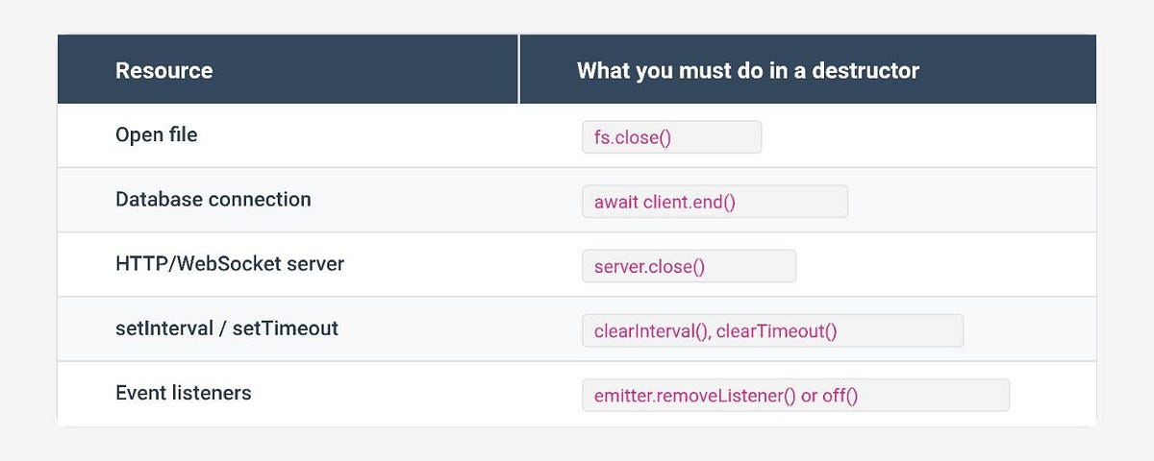Click the clearInterval(), clearTimeout() code box

[773, 330]
